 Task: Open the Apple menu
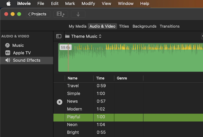pyautogui.click(x=8, y=4)
